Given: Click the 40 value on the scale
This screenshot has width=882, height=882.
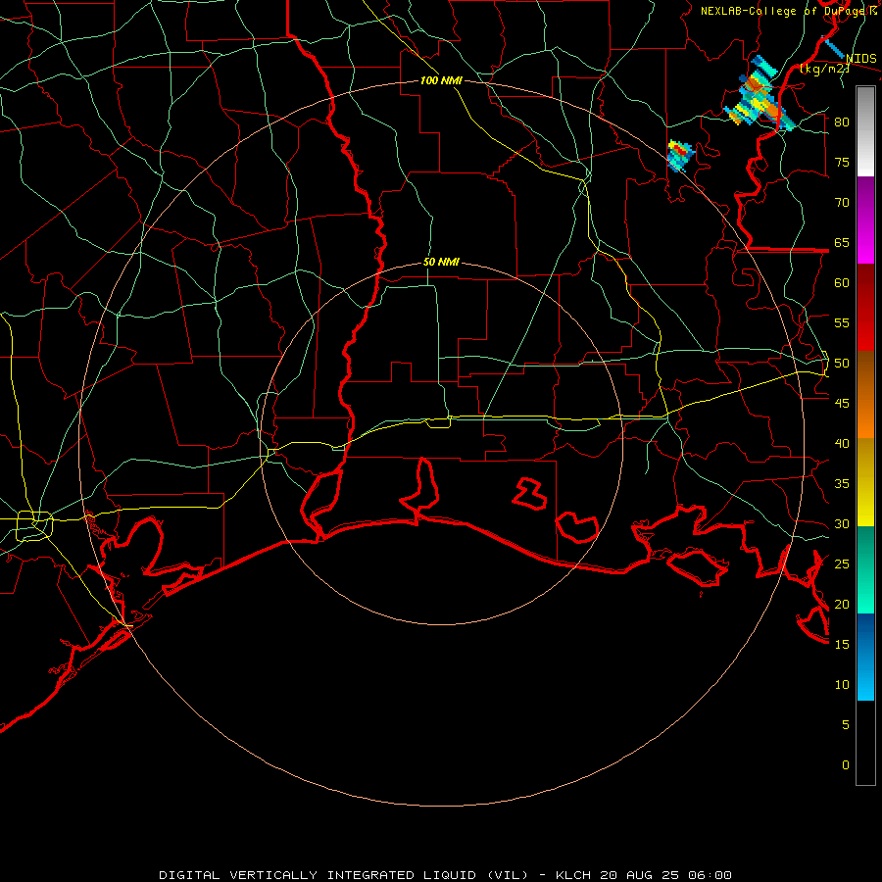Looking at the screenshot, I should (x=842, y=443).
